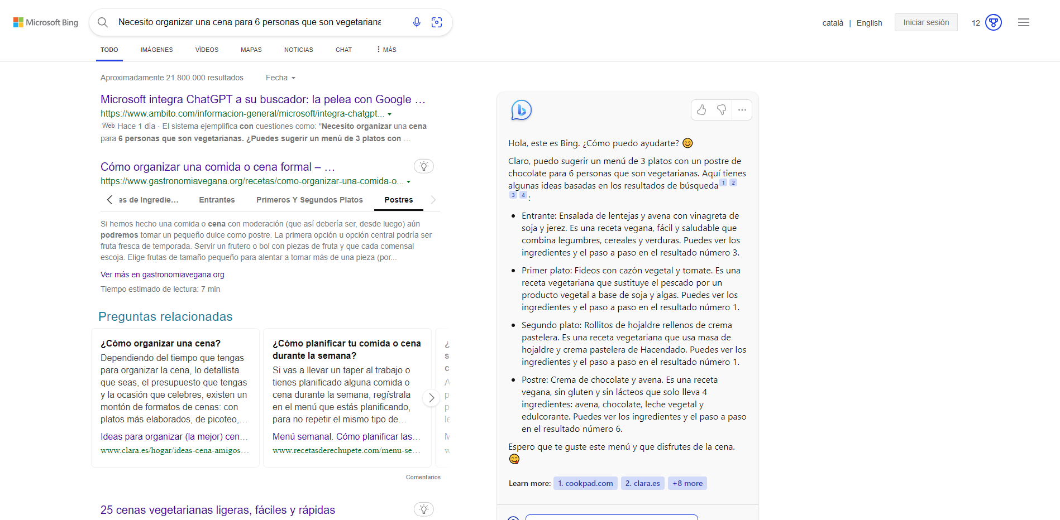Select the Postres section tab
The width and height of the screenshot is (1060, 520).
click(399, 200)
